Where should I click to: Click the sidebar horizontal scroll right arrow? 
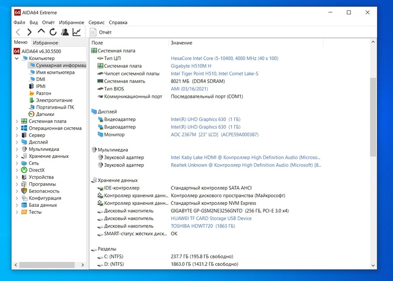(83, 265)
